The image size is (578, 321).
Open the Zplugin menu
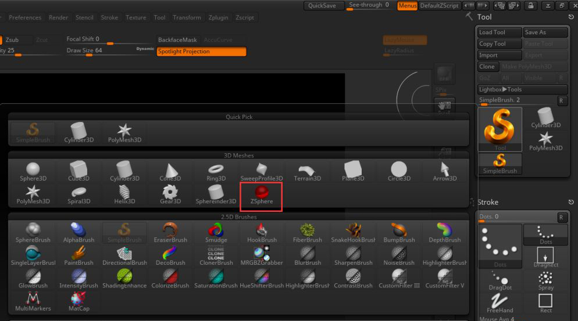218,17
